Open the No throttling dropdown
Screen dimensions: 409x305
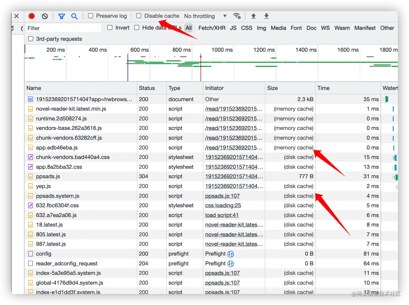click(x=205, y=16)
